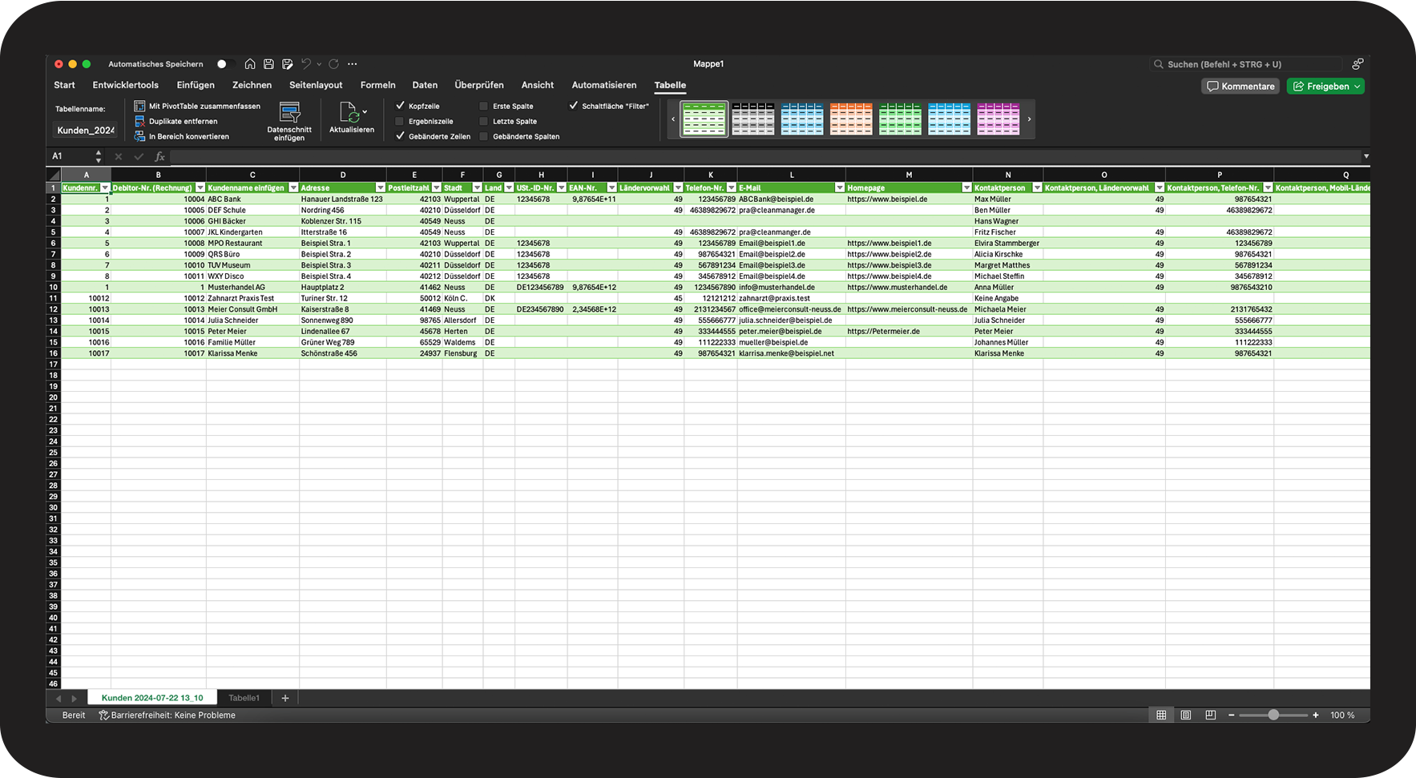The image size is (1416, 778).
Task: Open the Daten ribbon tab
Action: coord(425,85)
